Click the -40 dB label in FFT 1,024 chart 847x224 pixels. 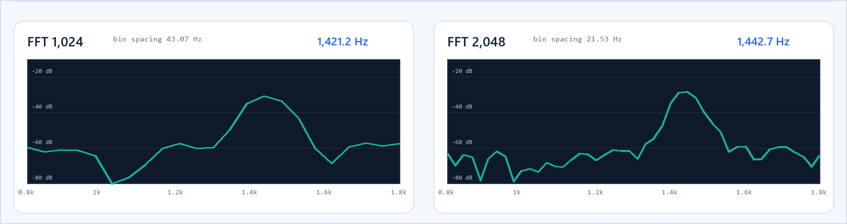pos(42,107)
